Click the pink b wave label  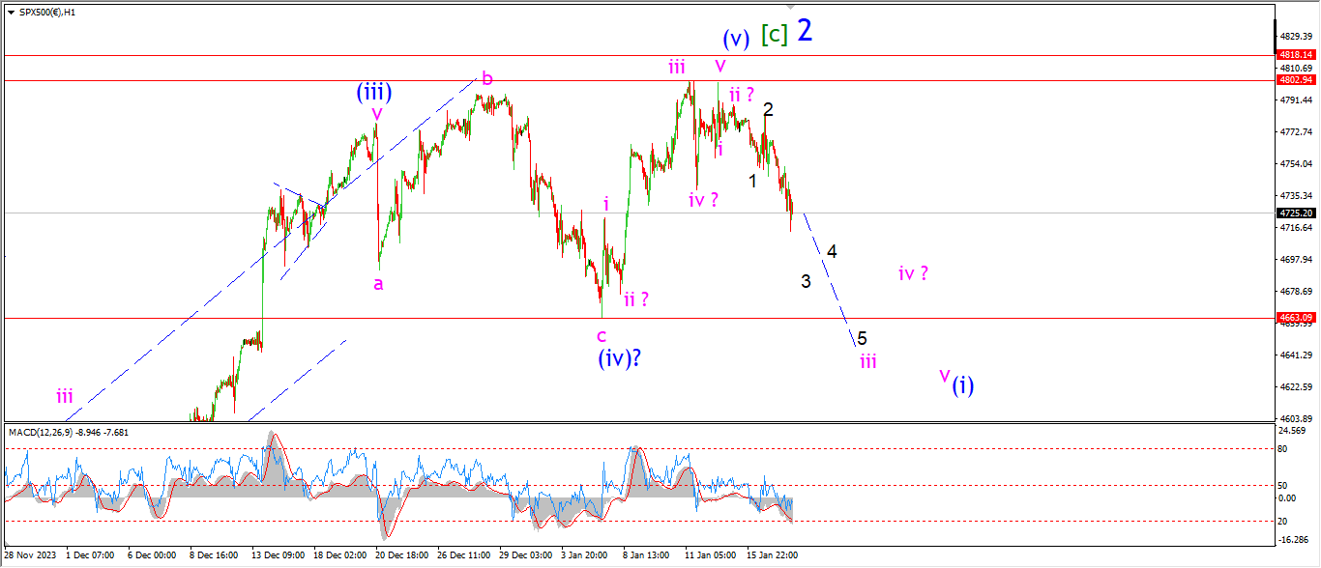click(x=487, y=78)
